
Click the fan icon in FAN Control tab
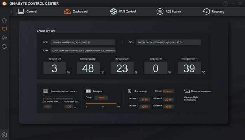(x=114, y=12)
